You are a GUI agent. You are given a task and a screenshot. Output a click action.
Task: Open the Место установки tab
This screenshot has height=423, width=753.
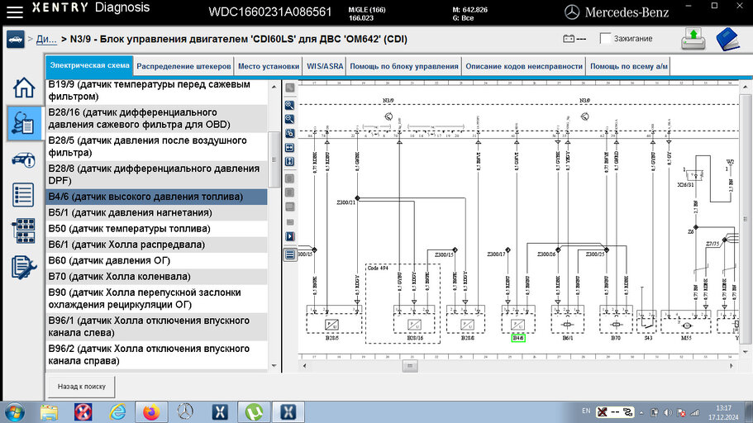(269, 66)
